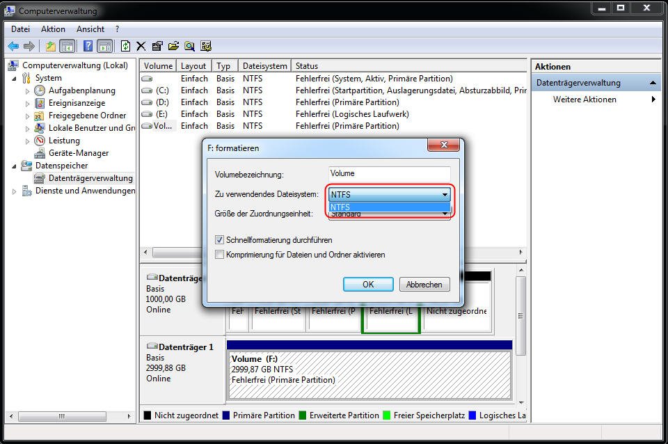Click the blue Back arrow in toolbar
Image resolution: width=668 pixels, height=444 pixels.
click(13, 46)
